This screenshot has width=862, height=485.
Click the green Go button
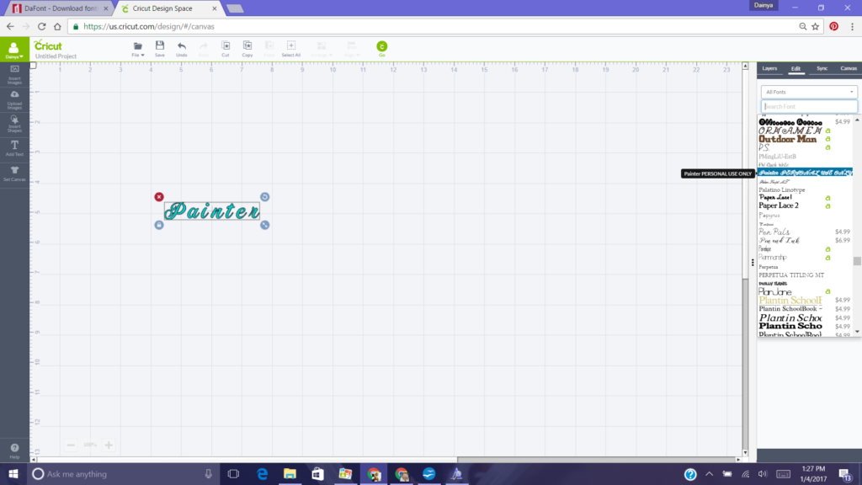point(381,47)
